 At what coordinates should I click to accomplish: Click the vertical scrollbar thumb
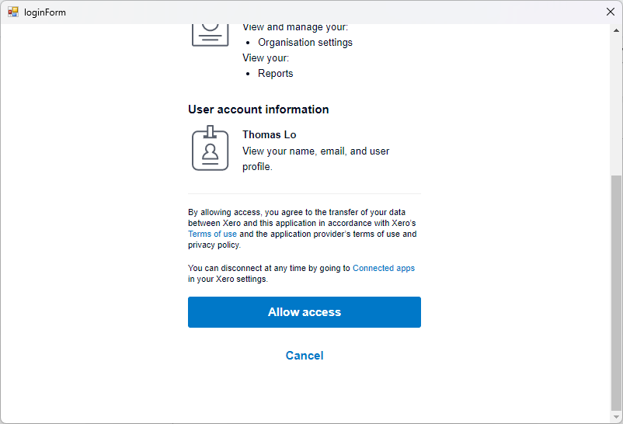point(616,293)
